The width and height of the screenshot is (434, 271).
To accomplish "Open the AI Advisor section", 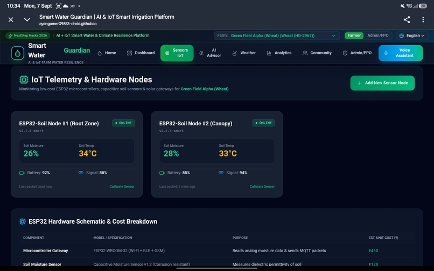I will pyautogui.click(x=211, y=53).
